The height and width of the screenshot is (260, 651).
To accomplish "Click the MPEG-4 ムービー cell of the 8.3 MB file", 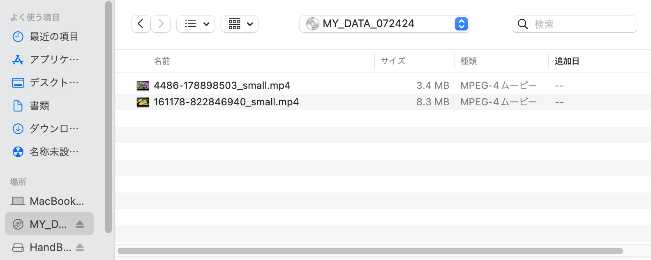I will pyautogui.click(x=499, y=102).
